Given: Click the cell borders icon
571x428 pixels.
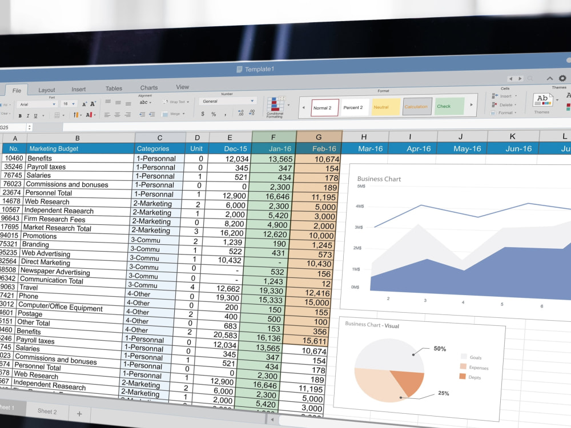Looking at the screenshot, I should coord(57,115).
